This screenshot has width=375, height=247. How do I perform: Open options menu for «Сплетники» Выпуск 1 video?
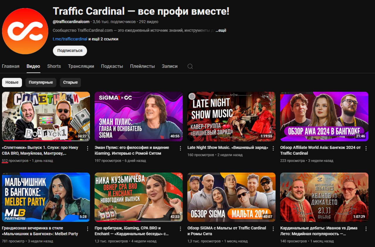click(88, 148)
